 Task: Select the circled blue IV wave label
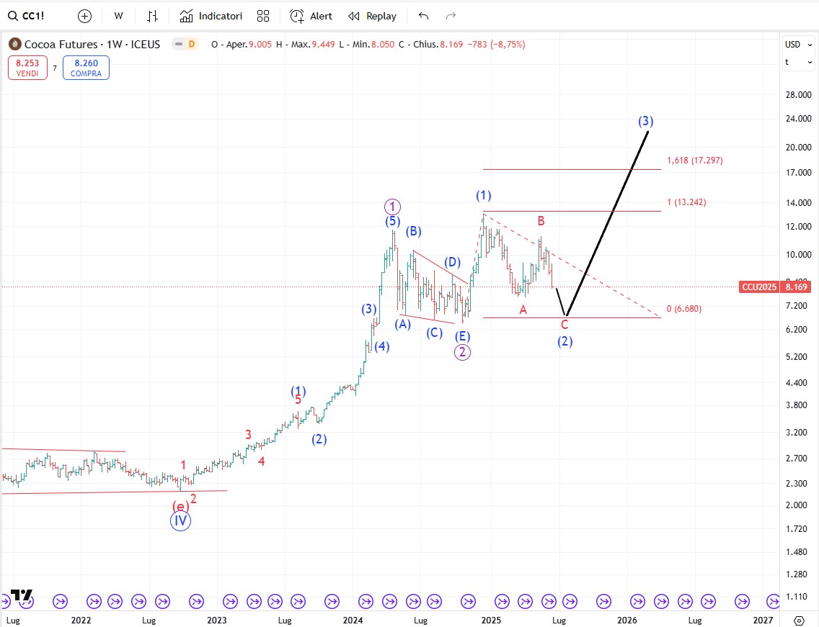point(180,520)
